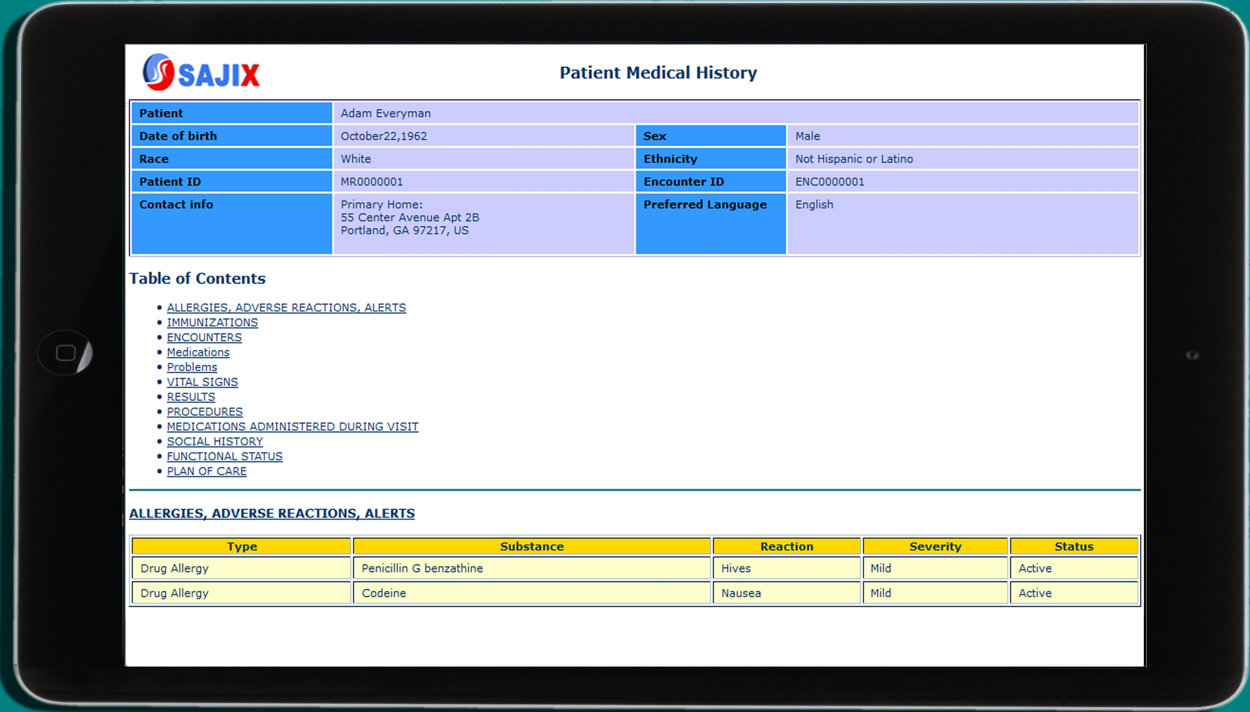Click the Allergies section heading link

[x=271, y=513]
